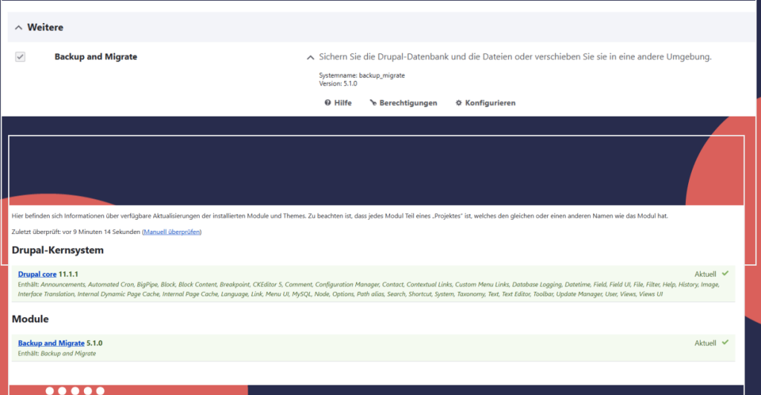Select the last white slide dot
The height and width of the screenshot is (395, 761).
(x=100, y=391)
